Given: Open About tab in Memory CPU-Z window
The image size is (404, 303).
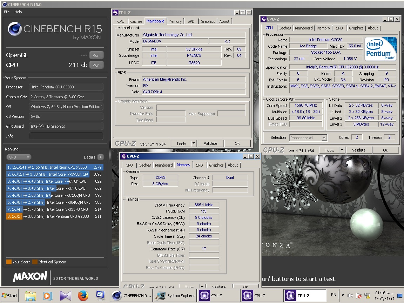Looking at the screenshot, I should pyautogui.click(x=233, y=165).
